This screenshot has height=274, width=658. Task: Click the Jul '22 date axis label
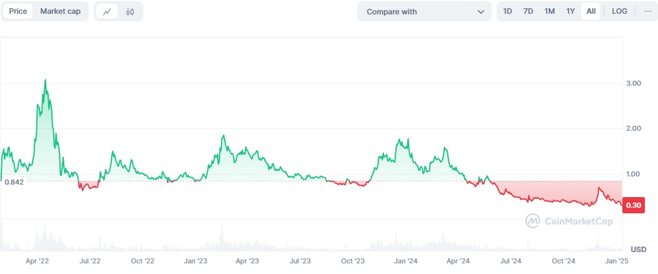point(90,261)
